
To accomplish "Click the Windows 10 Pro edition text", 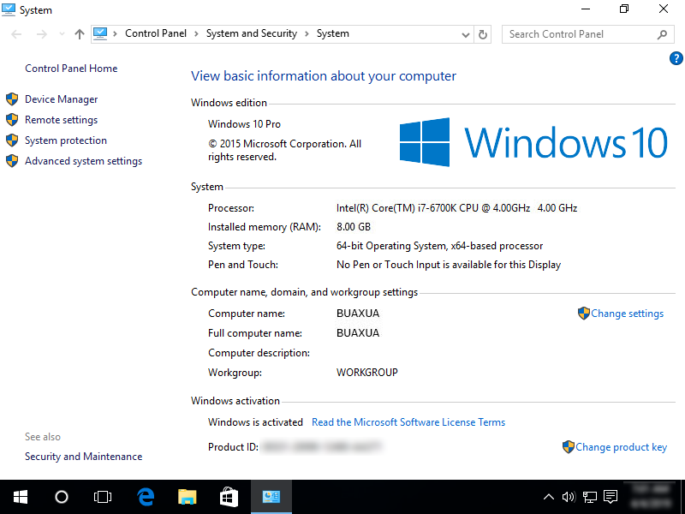I will pyautogui.click(x=244, y=124).
